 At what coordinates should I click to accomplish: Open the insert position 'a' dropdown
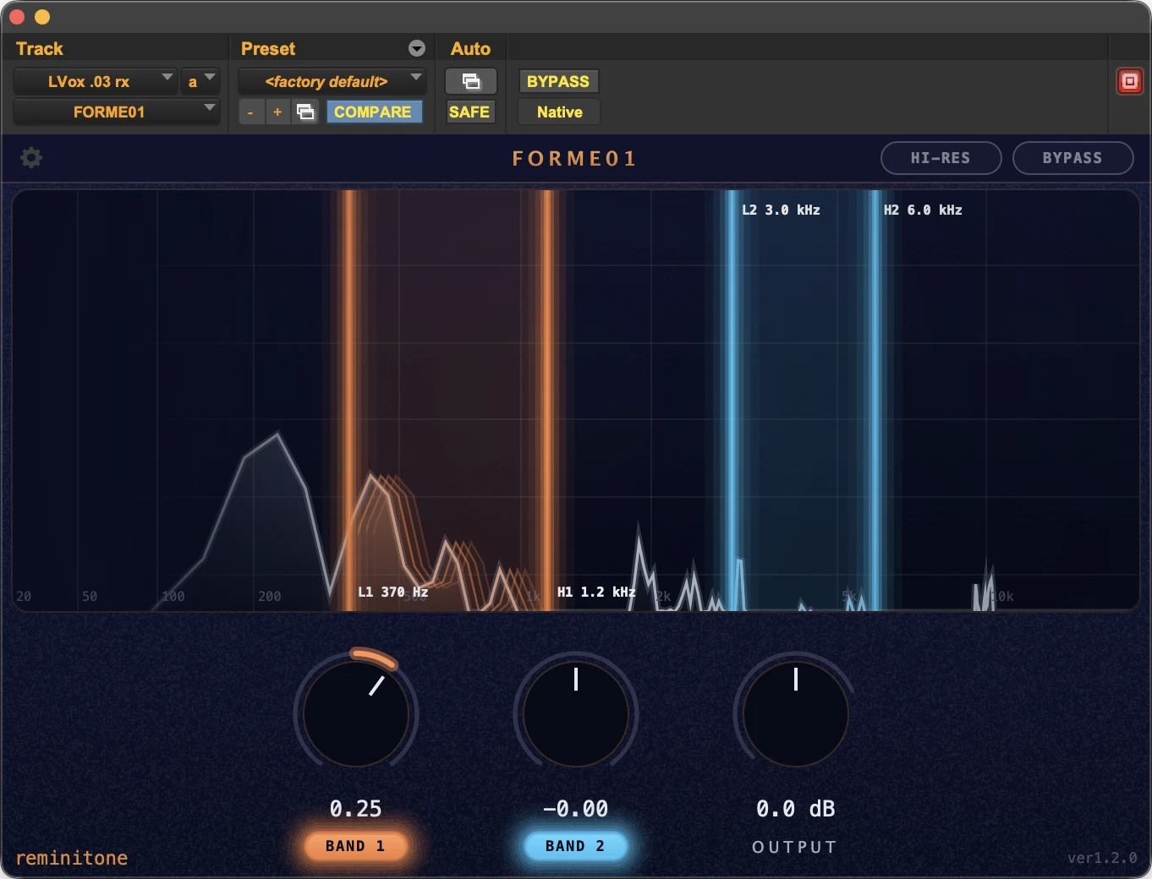[x=200, y=81]
